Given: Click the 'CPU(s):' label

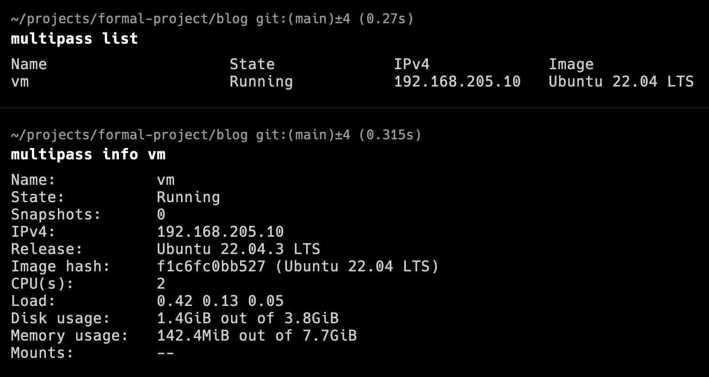Looking at the screenshot, I should 42,284.
